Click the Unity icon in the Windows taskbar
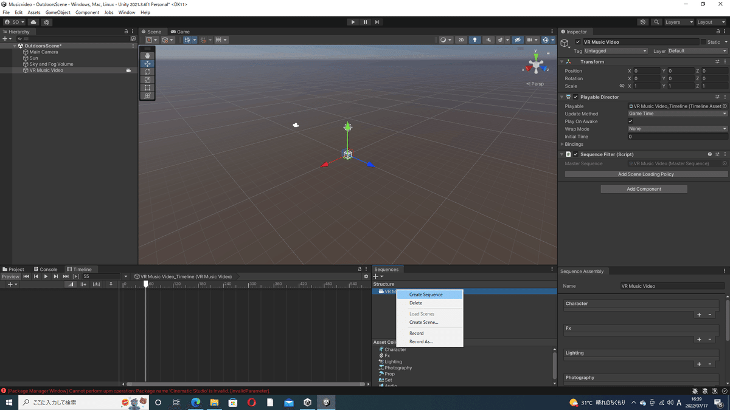This screenshot has height=410, width=730. (326, 402)
